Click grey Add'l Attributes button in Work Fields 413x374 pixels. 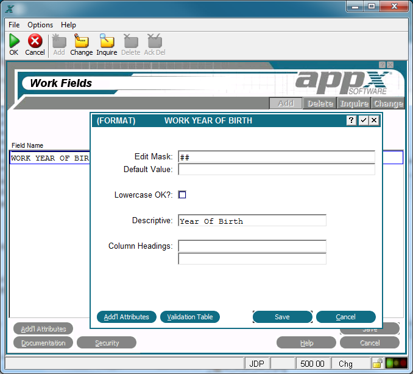(x=43, y=329)
